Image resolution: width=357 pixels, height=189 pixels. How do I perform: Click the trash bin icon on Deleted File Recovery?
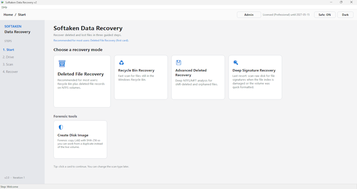(62, 63)
